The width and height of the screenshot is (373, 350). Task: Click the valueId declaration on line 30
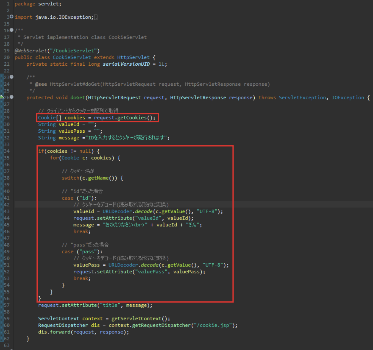69,124
